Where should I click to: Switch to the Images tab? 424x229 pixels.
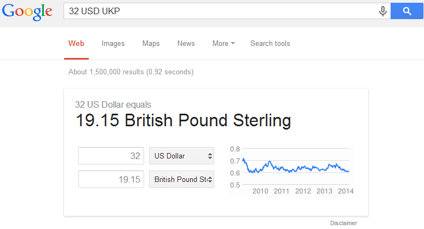click(x=113, y=43)
